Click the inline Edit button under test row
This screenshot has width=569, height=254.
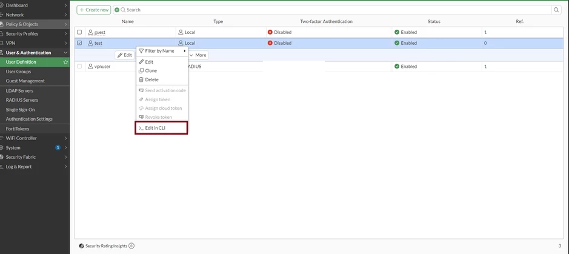tap(124, 55)
